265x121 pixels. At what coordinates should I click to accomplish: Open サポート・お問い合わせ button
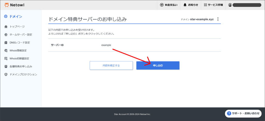click(243, 114)
